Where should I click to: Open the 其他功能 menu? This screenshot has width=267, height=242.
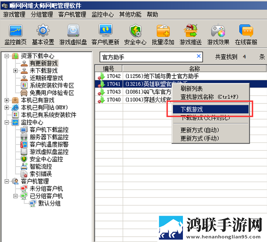[x=130, y=14]
